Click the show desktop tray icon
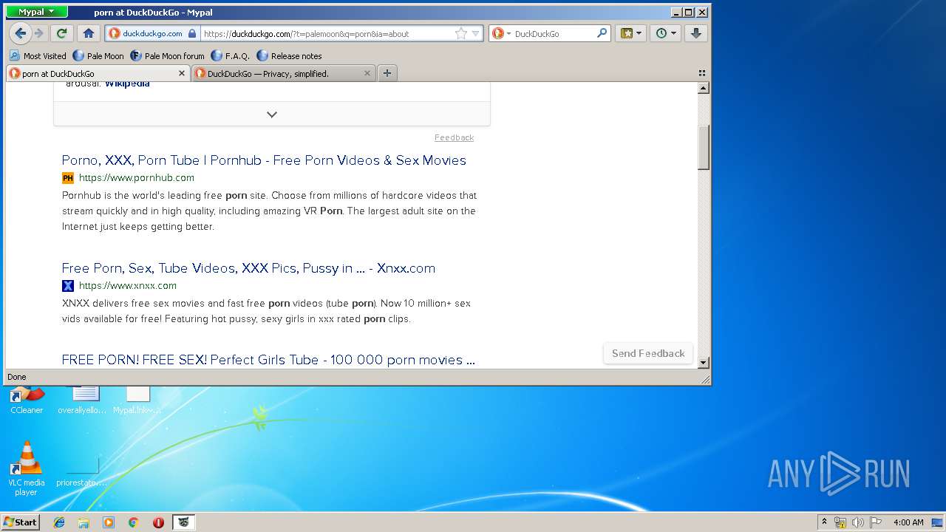The height and width of the screenshot is (532, 946). pyautogui.click(x=938, y=522)
